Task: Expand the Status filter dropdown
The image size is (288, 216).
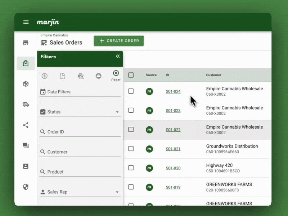Action: 117,112
